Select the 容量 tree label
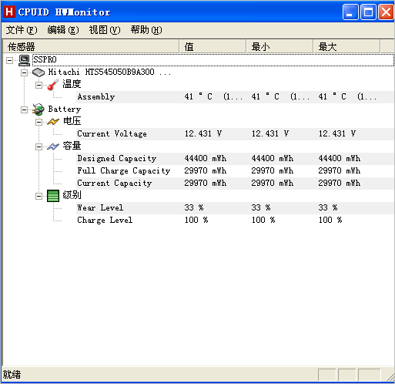Viewport: 395px width, 384px height. 72,146
